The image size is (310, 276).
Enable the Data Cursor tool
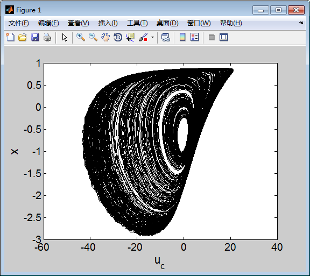[130, 37]
